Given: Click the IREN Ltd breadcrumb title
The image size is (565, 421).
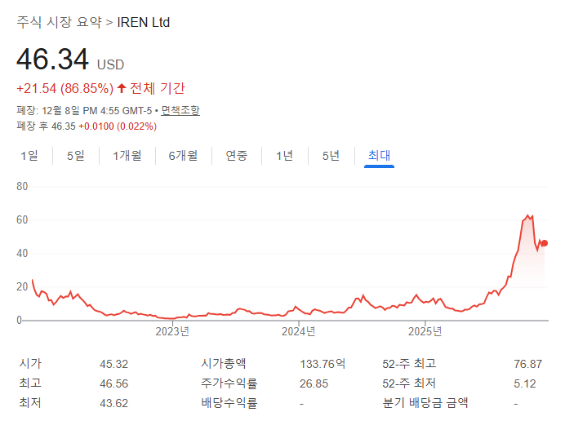Looking at the screenshot, I should pos(144,22).
